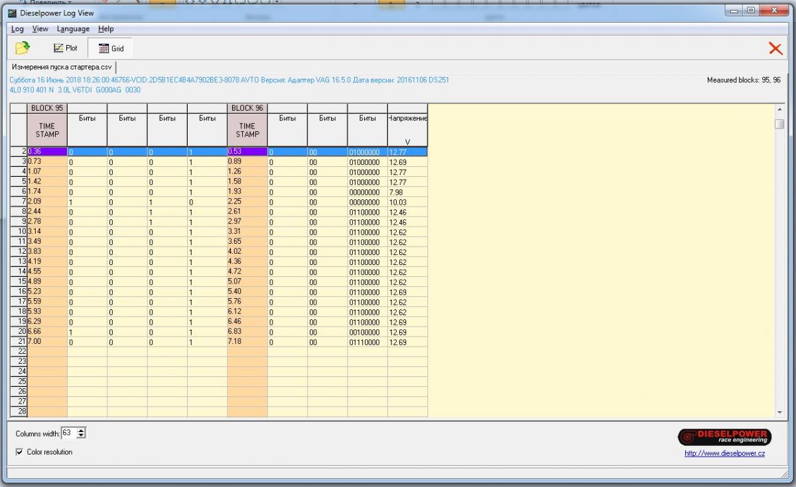Image resolution: width=796 pixels, height=487 pixels.
Task: Open the www.dieselpower.cz link
Action: tap(724, 454)
